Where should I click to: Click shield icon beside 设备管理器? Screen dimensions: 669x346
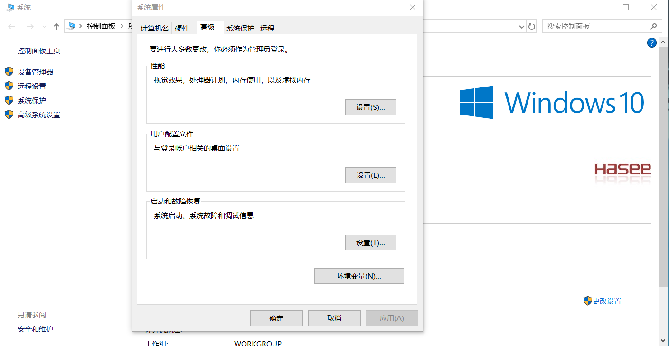tap(9, 72)
